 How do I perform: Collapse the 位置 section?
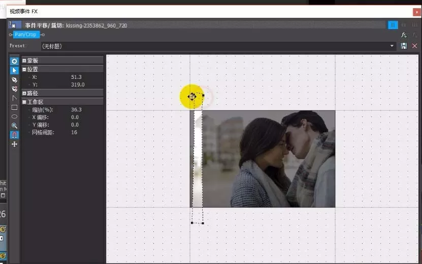pos(24,69)
